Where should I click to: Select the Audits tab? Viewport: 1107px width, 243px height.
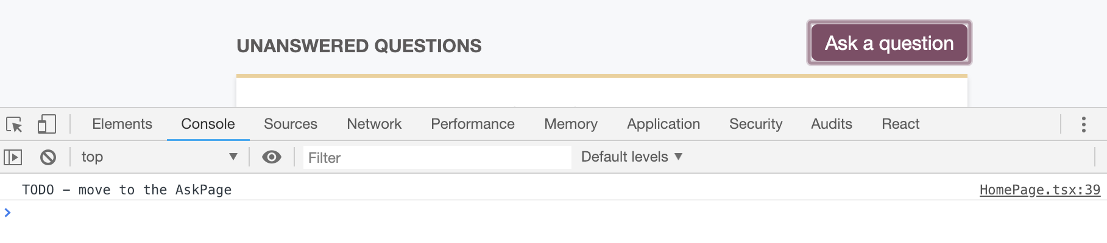coord(832,124)
